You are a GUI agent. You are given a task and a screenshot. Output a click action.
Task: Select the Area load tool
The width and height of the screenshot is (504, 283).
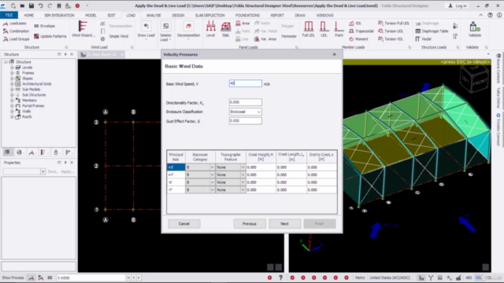tap(243, 23)
